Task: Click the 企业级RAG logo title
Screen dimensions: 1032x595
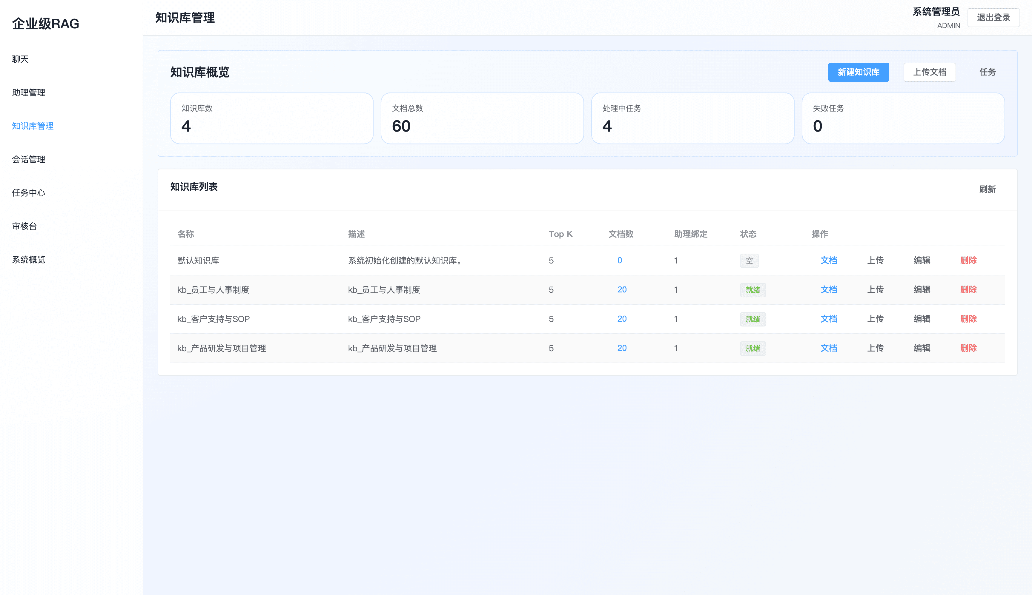Action: (45, 24)
